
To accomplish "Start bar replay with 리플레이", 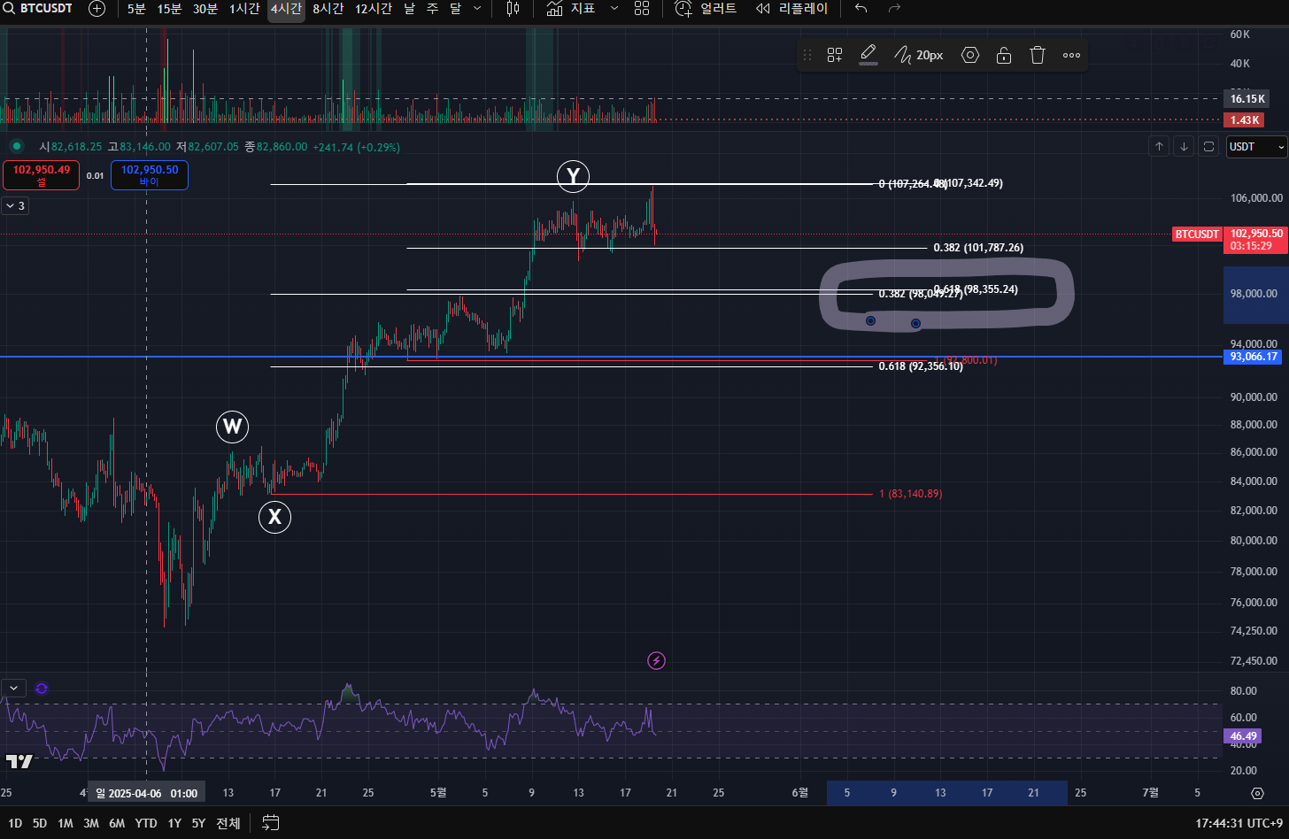I will [791, 8].
